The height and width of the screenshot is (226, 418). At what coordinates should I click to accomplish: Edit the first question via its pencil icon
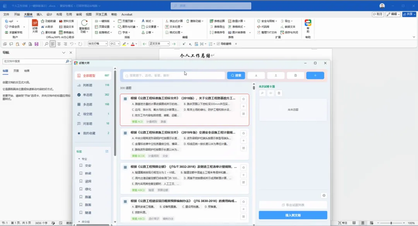[x=243, y=114]
